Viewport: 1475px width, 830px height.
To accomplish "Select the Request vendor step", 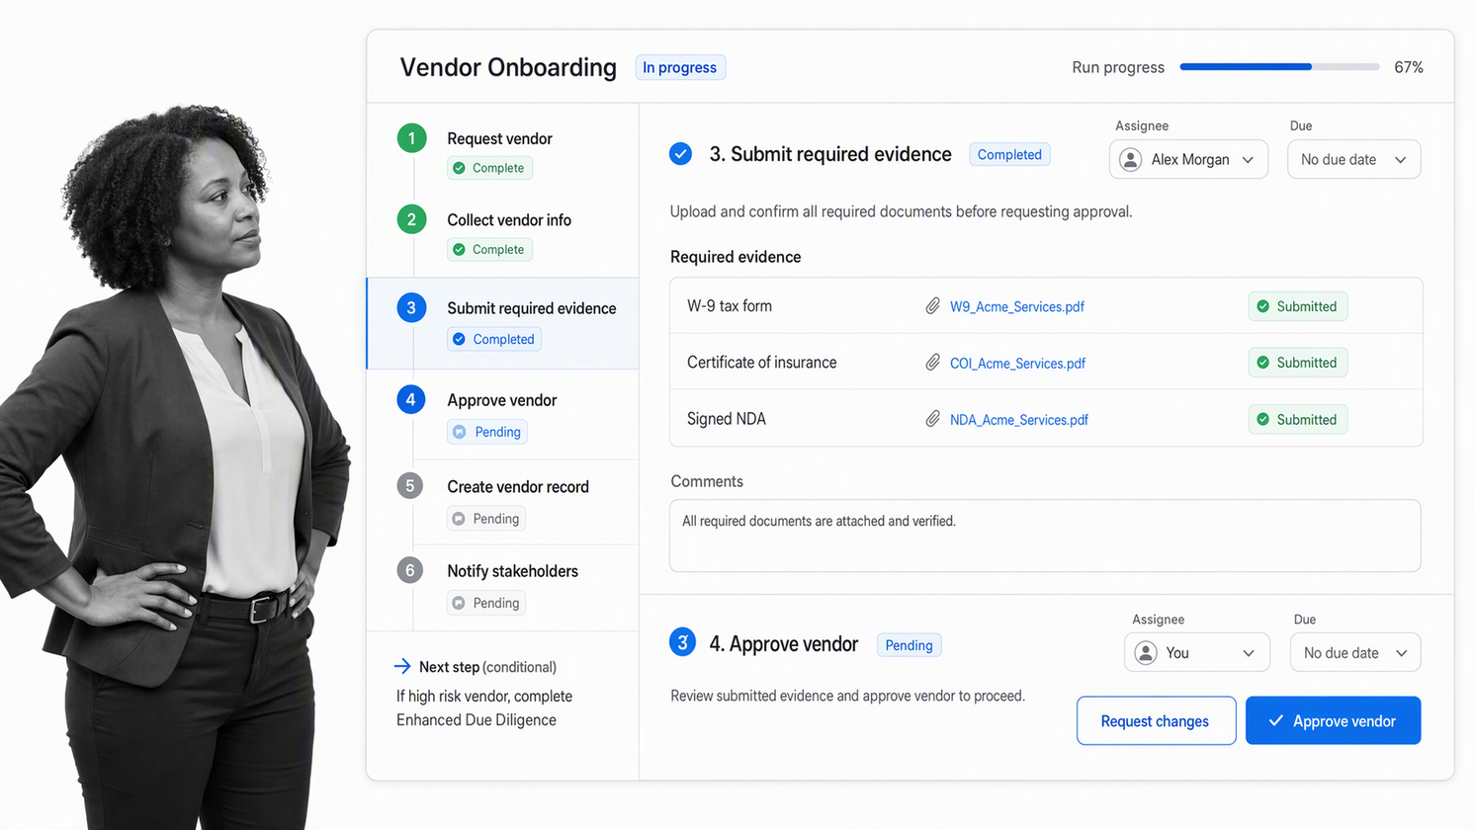I will click(502, 152).
